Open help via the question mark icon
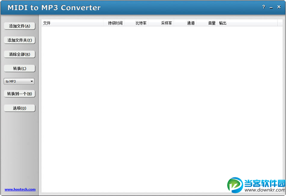This screenshot has height=196, width=286. 264,7
